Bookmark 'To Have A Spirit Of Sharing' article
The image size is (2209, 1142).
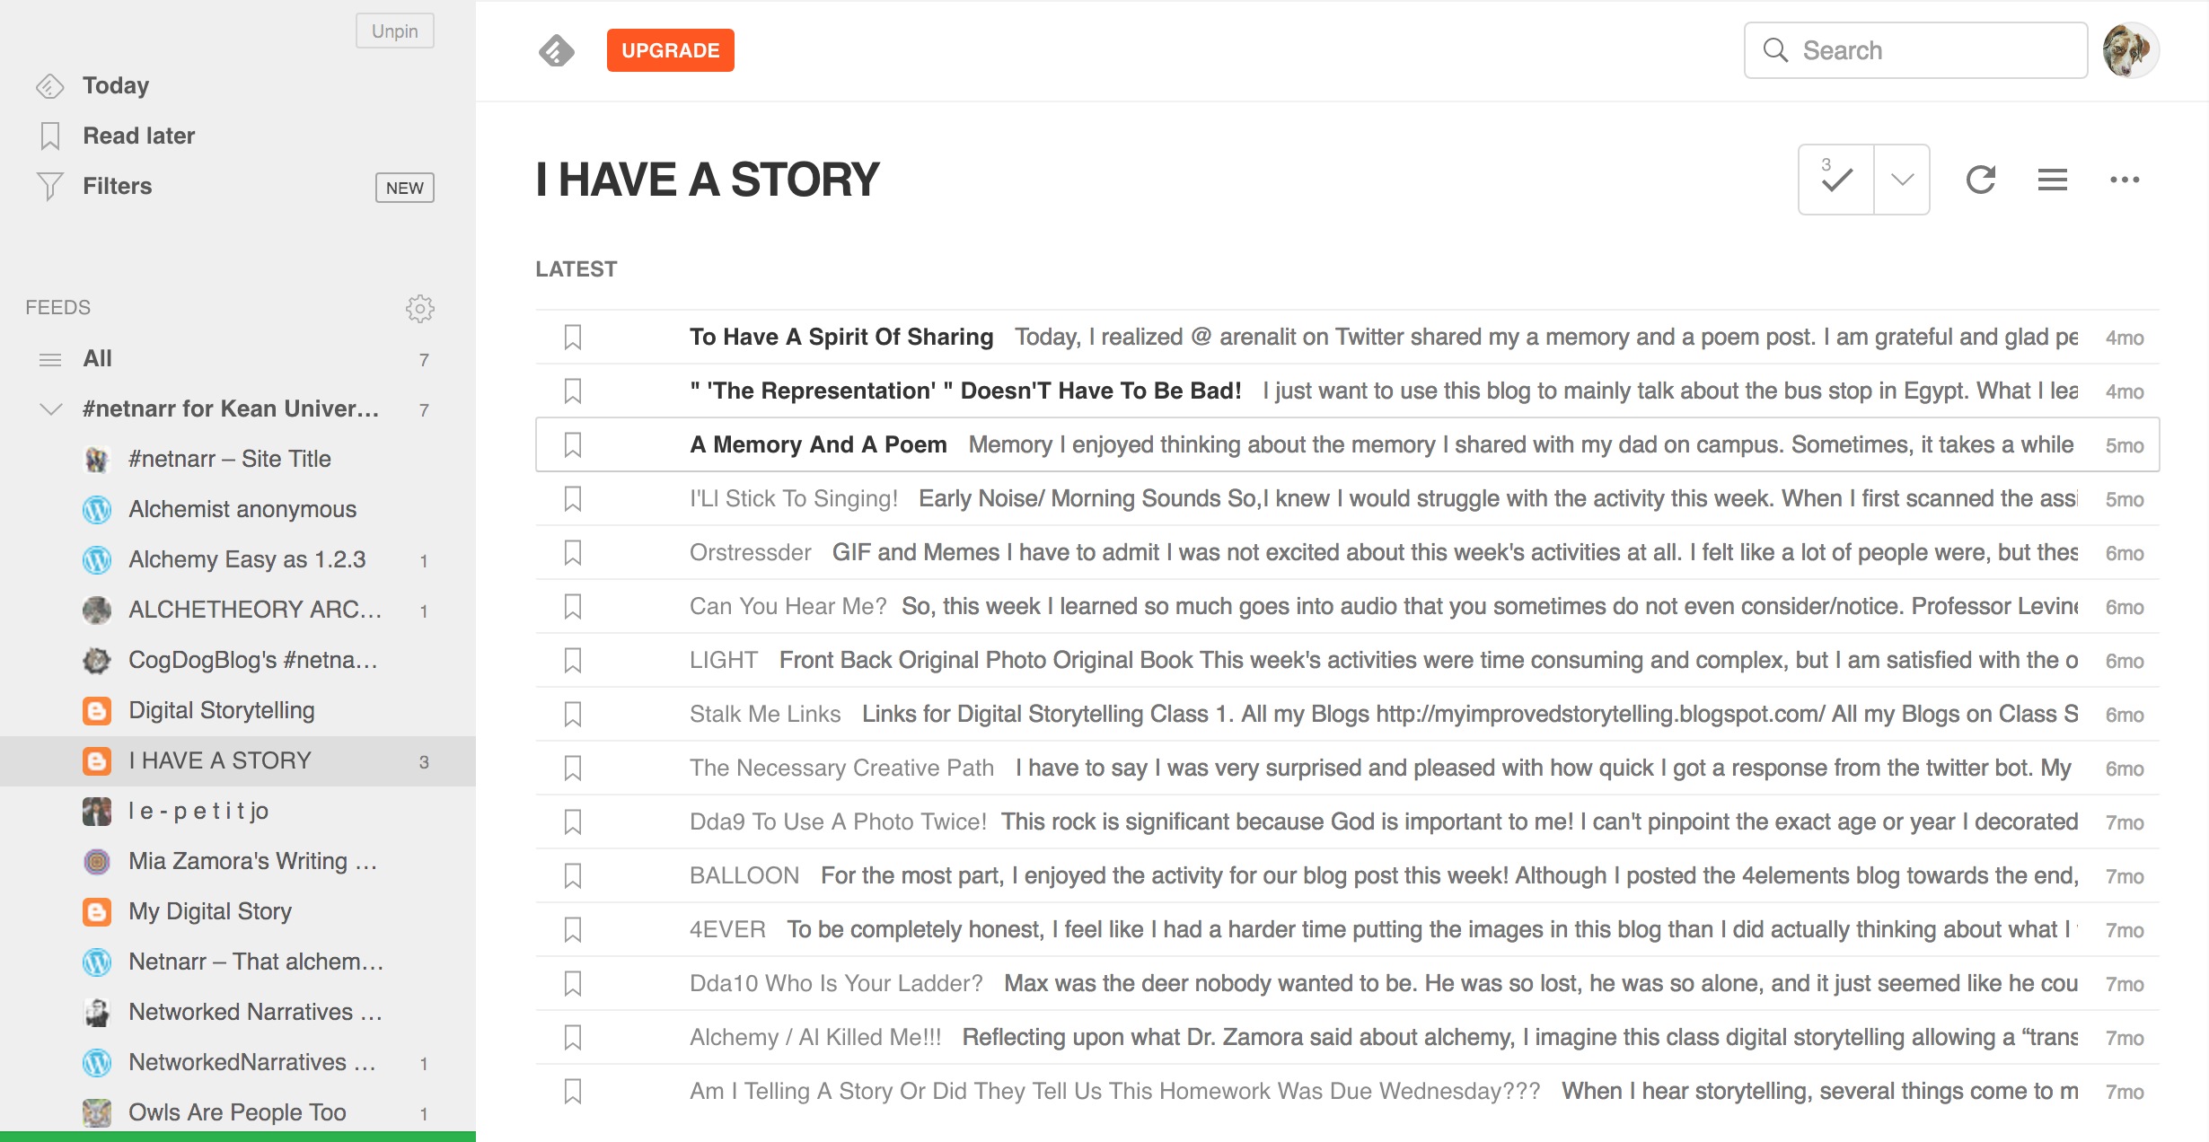[x=573, y=337]
